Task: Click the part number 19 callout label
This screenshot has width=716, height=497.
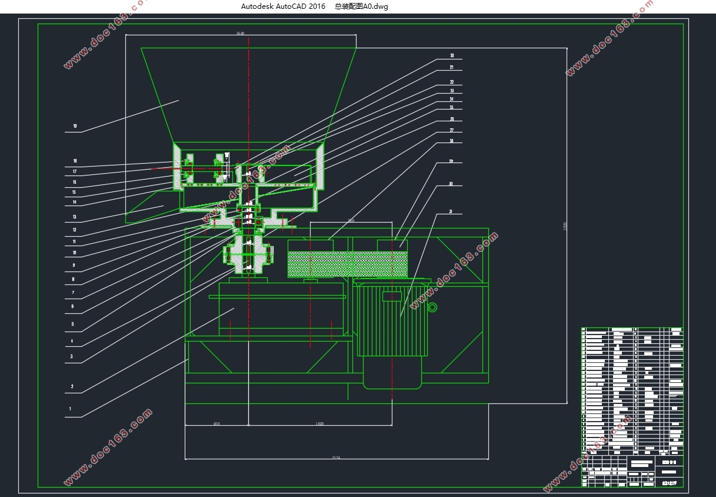Action: (75, 126)
